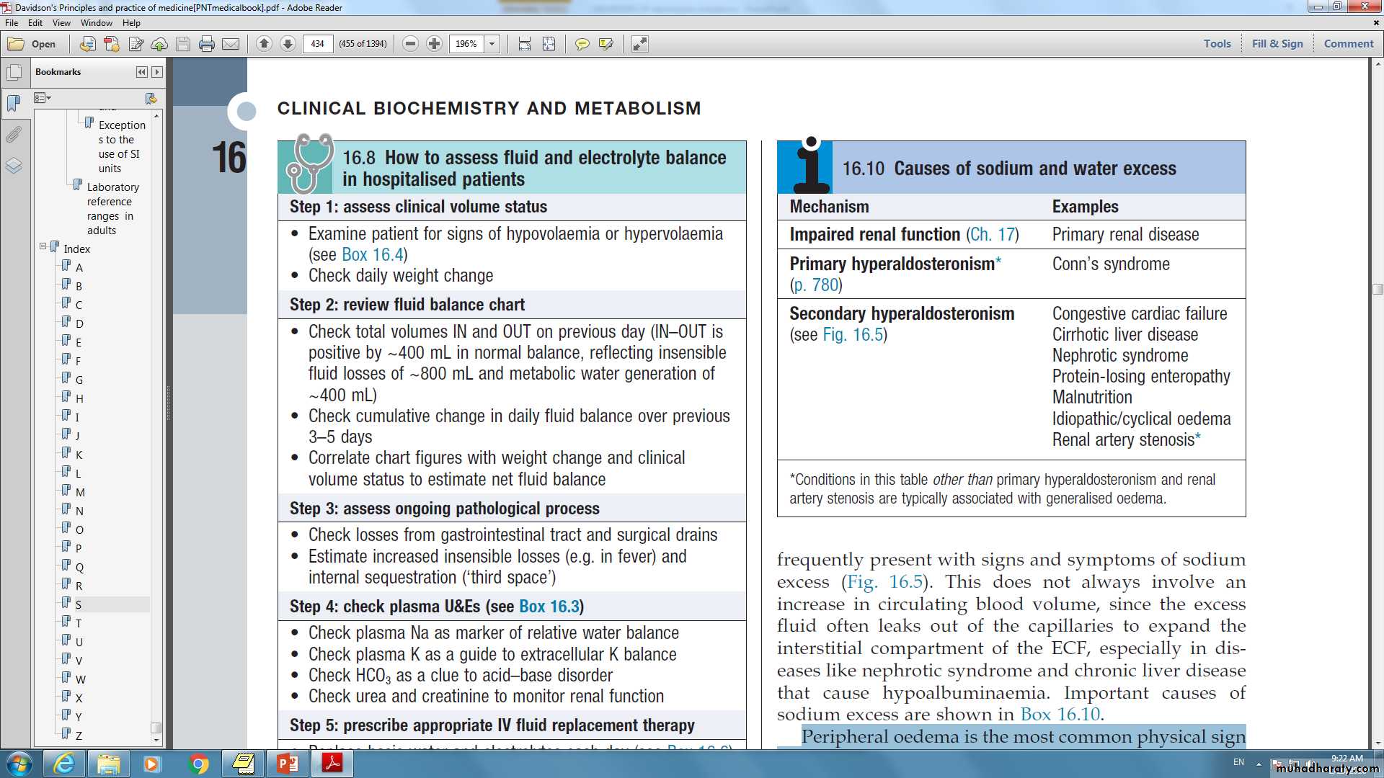Click the Print file icon
The image size is (1384, 778).
pos(207,44)
